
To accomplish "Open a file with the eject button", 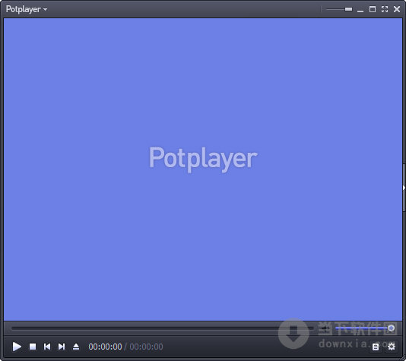I will click(x=76, y=347).
